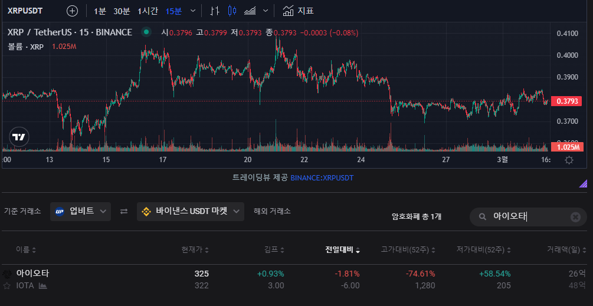Open the BINANCE:XRPUSDT link
Viewport: 593px width, 306px height.
(322, 177)
